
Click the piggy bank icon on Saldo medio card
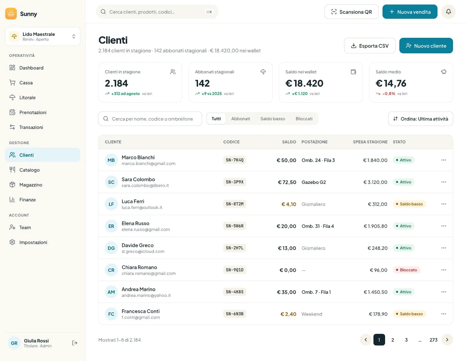[x=444, y=72]
